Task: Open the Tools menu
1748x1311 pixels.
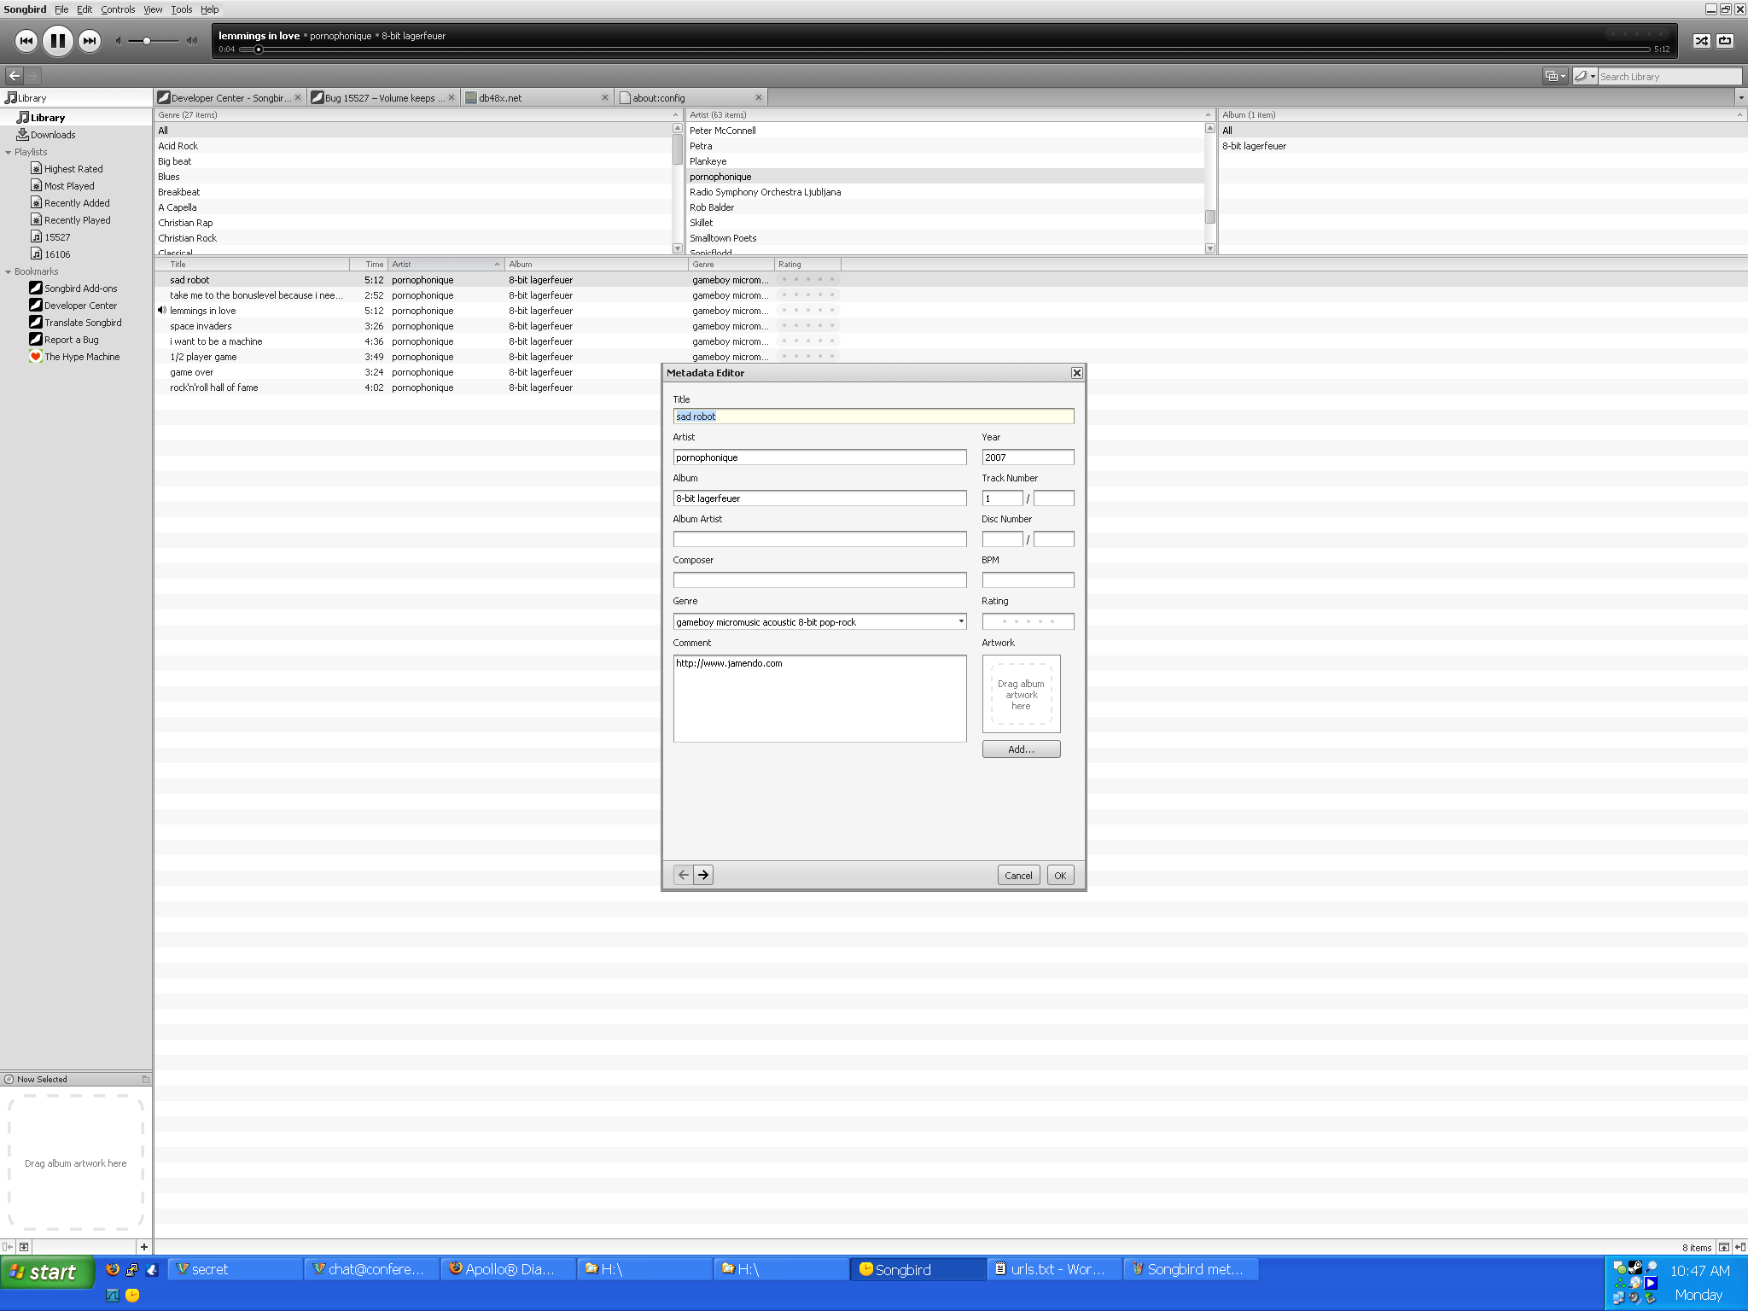Action: 181,9
